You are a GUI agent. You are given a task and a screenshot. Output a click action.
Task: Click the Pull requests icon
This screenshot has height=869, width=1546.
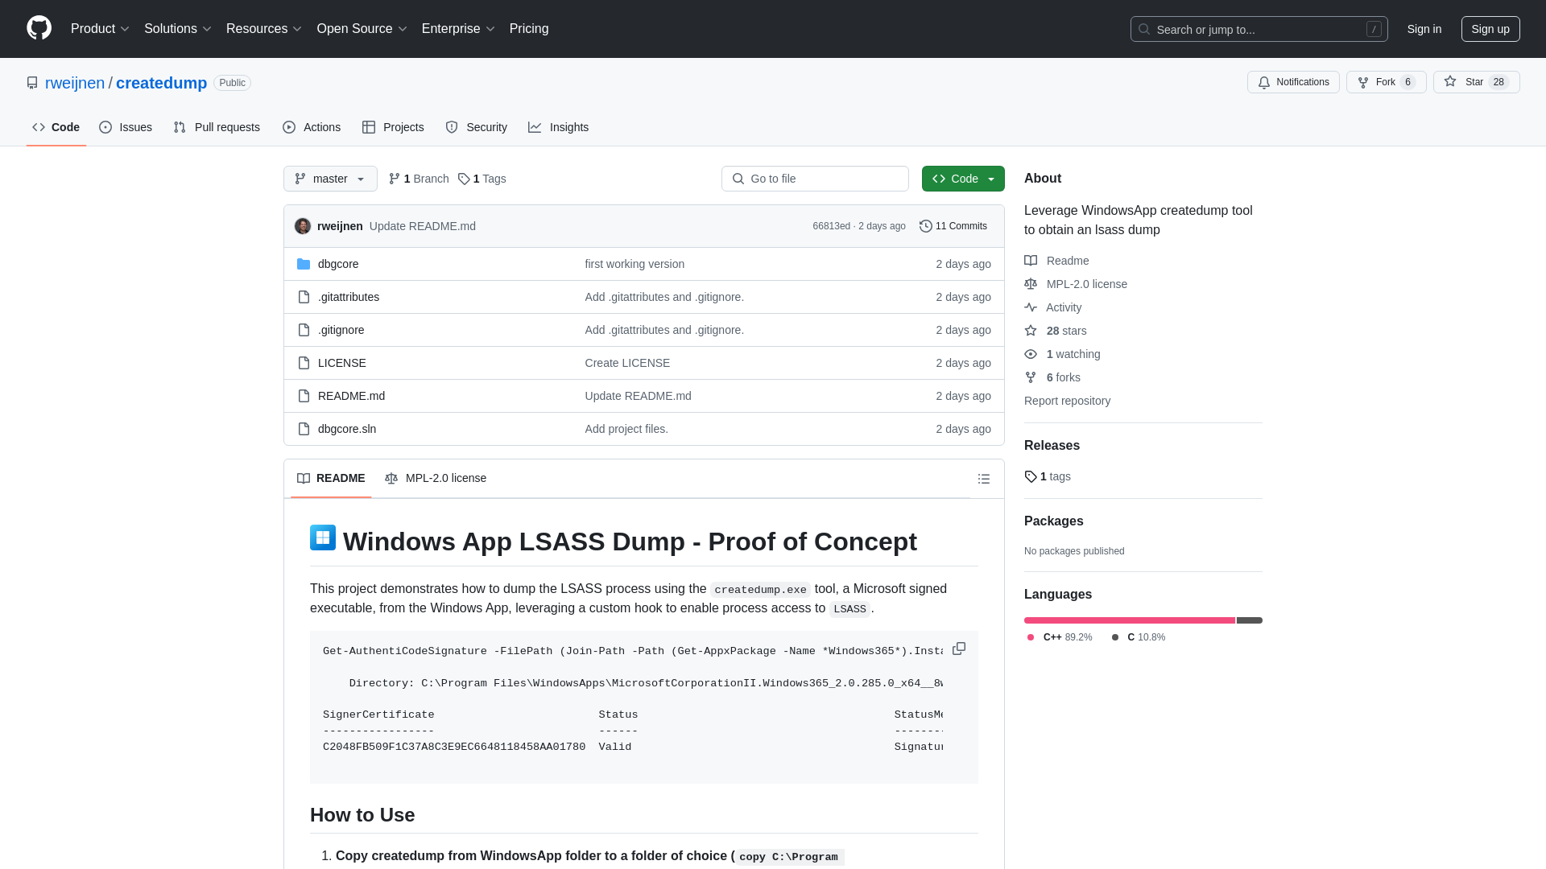[x=180, y=127]
